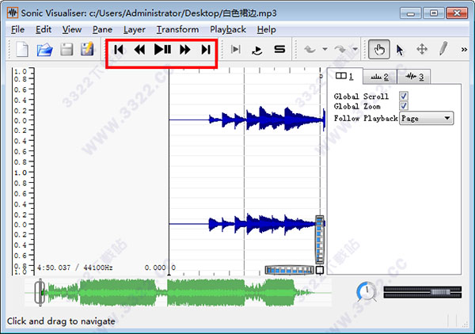The width and height of the screenshot is (475, 334).
Task: Open the File menu
Action: tap(17, 29)
